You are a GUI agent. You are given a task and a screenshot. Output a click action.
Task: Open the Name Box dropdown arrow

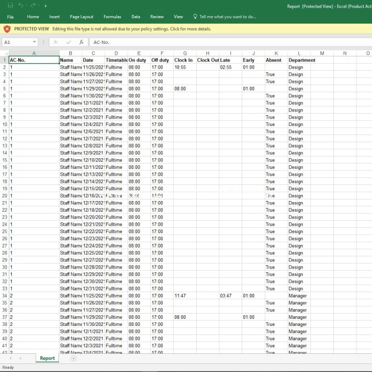[35, 42]
